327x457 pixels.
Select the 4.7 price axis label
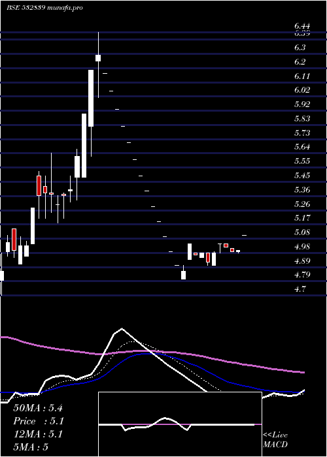coord(300,289)
